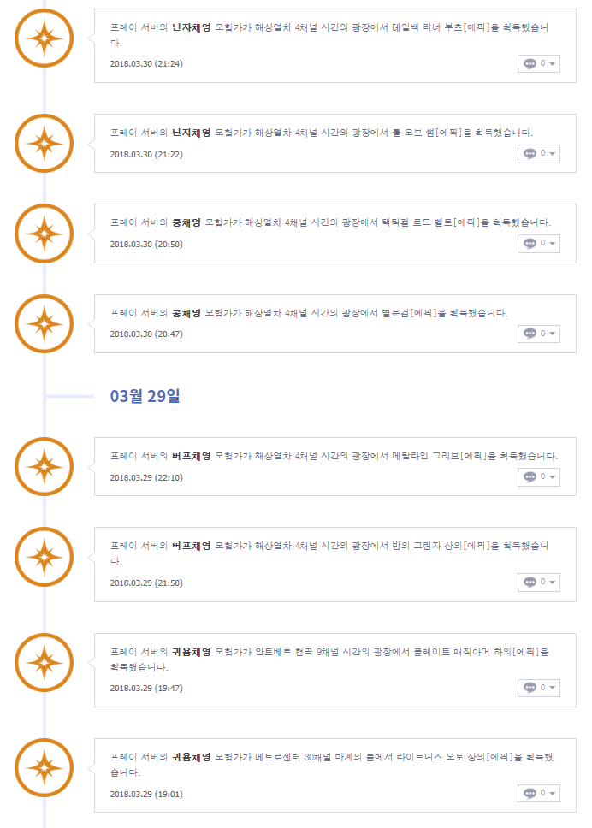This screenshot has height=828, width=592.
Task: Click the star icon beside the 20:50 entry
Action: click(44, 234)
